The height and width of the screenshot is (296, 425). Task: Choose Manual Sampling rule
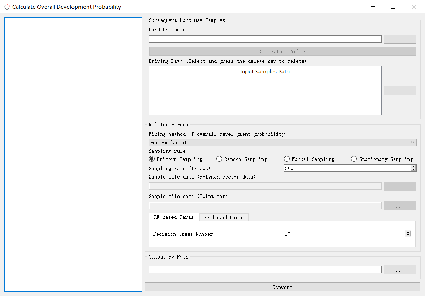pyautogui.click(x=287, y=159)
